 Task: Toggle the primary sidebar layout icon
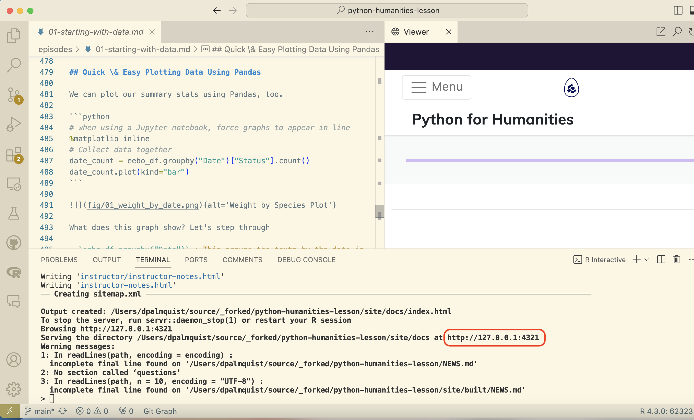[678, 11]
